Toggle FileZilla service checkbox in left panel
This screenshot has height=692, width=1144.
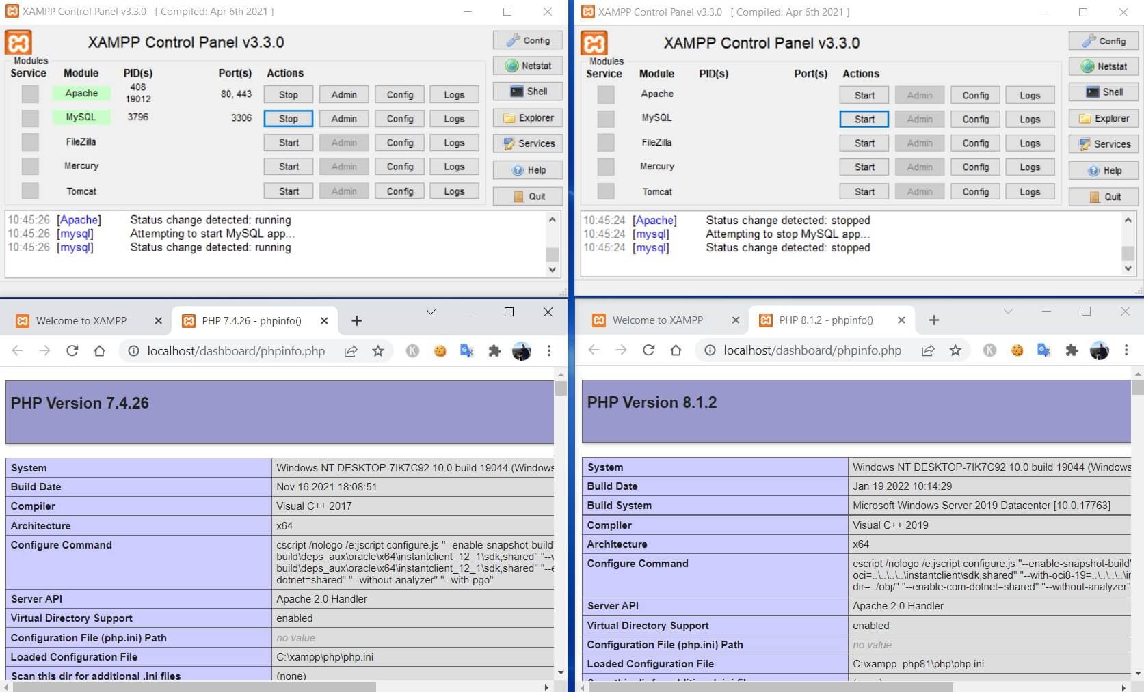(30, 142)
